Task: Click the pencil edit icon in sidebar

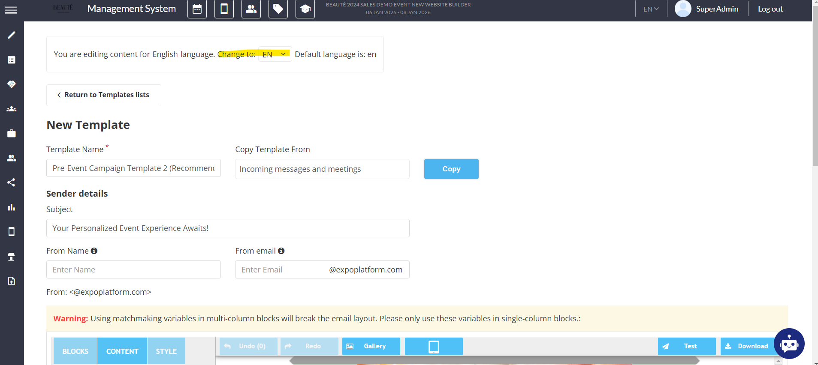Action: tap(12, 35)
